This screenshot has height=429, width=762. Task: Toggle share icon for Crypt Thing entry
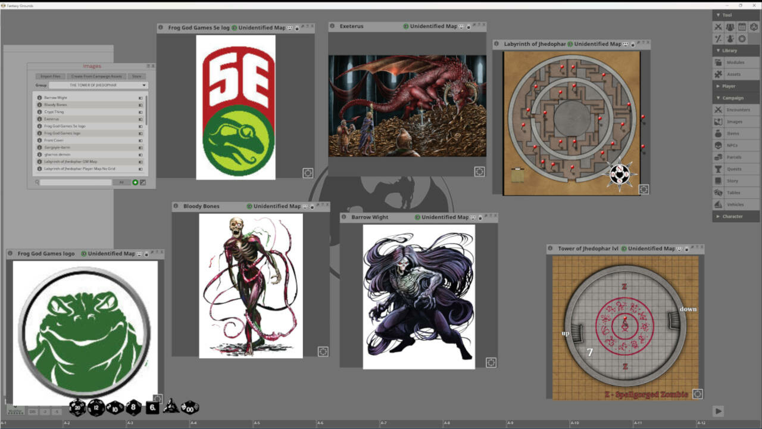pyautogui.click(x=141, y=112)
